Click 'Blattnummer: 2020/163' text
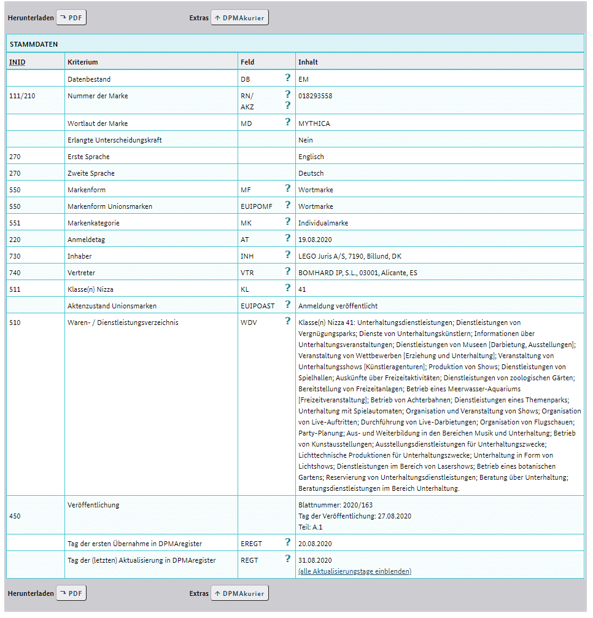Image resolution: width=593 pixels, height=618 pixels. click(x=336, y=505)
